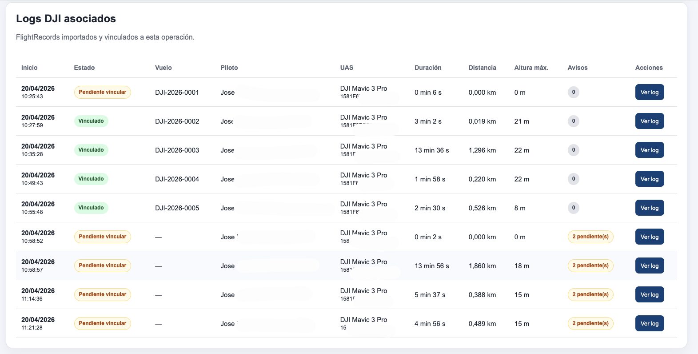Click the 0 avisos badge for DJI-2026-0004
The image size is (698, 354).
(x=574, y=179)
